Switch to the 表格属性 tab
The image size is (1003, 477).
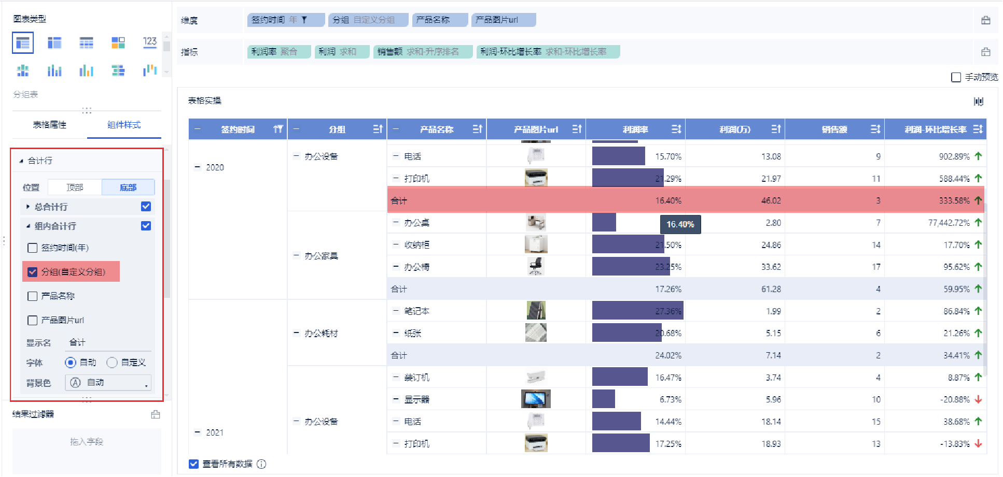(x=50, y=125)
